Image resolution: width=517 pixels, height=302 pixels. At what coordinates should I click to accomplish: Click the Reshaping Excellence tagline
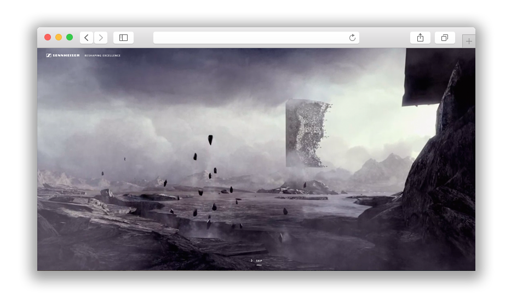[x=102, y=56]
